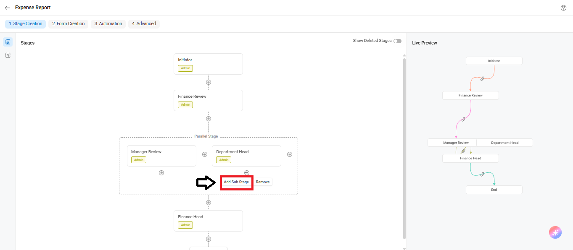Click the Finance Review node in Live Preview
Viewport: 573px width, 250px height.
pos(470,95)
